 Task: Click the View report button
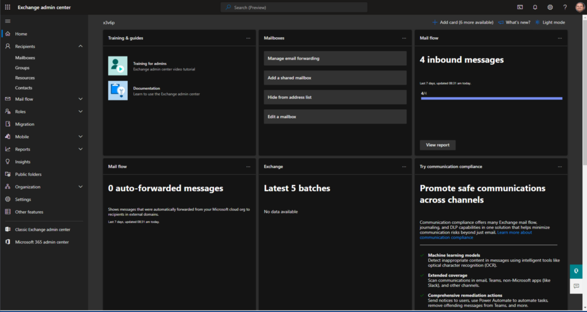tap(437, 145)
